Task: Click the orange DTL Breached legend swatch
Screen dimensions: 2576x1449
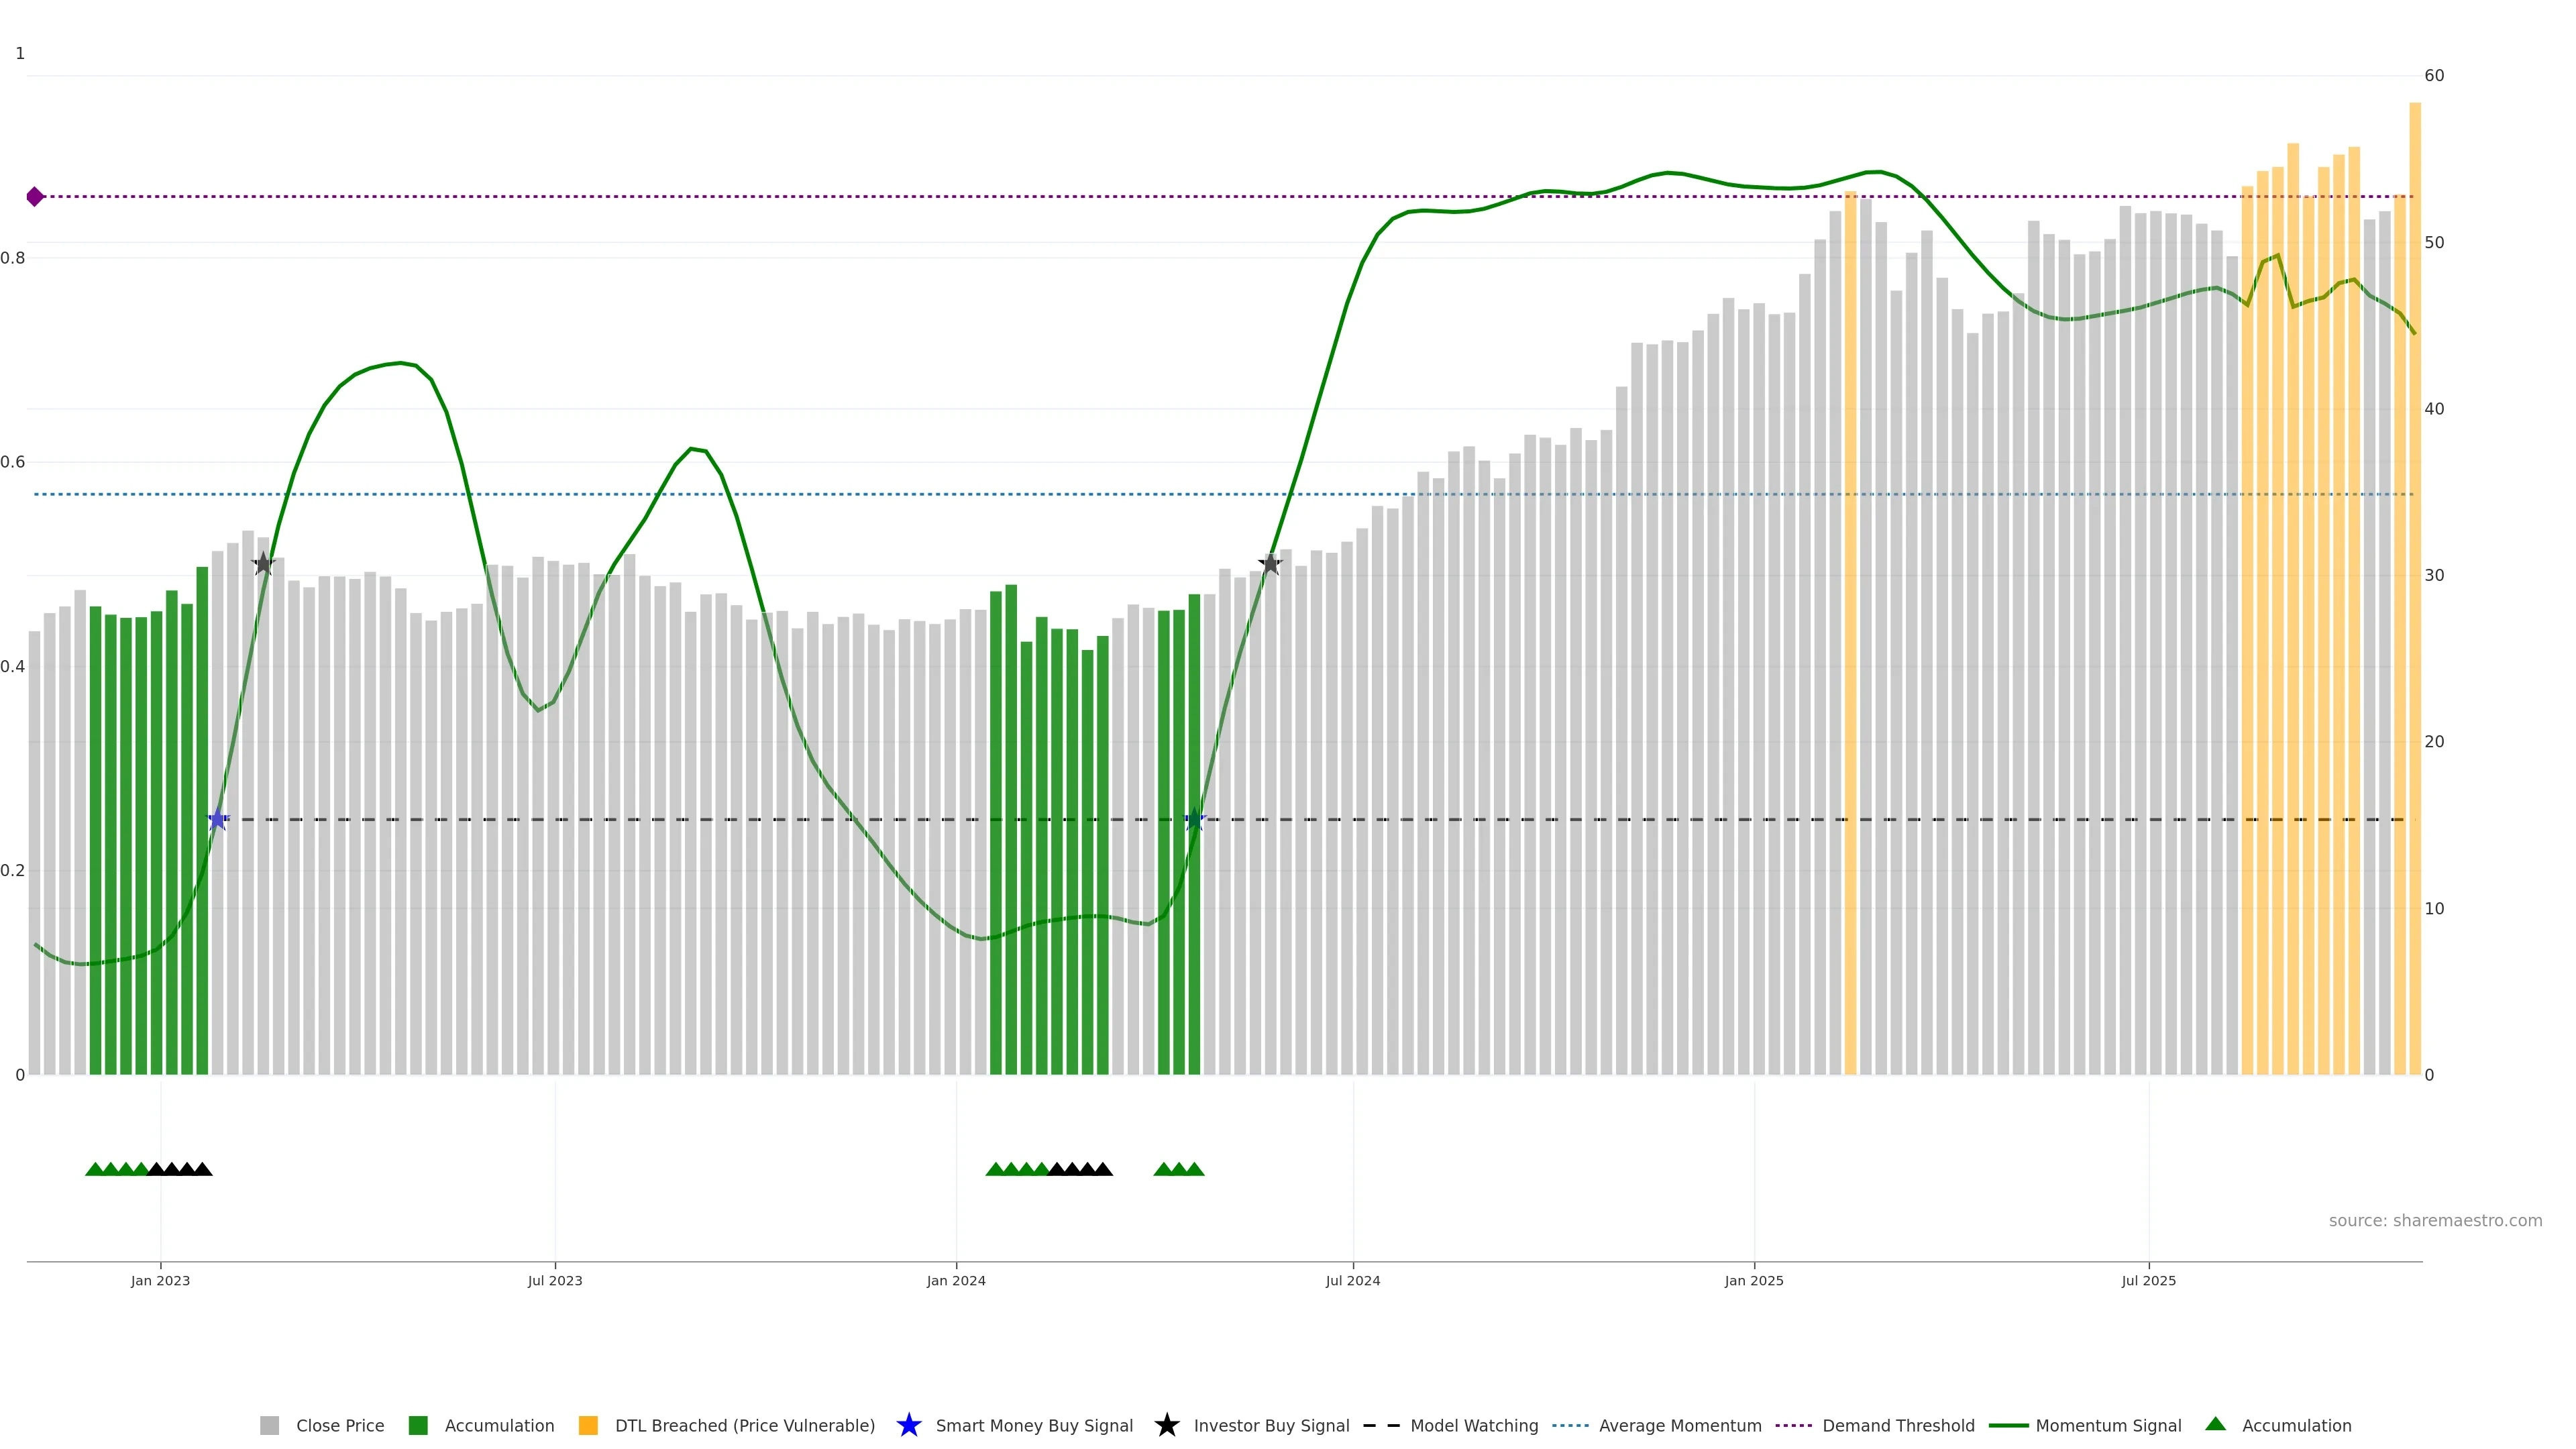Action: point(588,1425)
